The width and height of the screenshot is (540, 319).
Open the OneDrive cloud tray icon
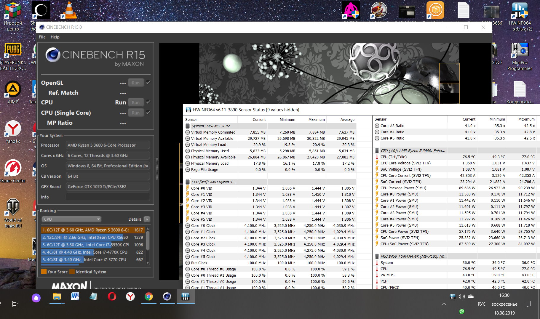coord(471,296)
